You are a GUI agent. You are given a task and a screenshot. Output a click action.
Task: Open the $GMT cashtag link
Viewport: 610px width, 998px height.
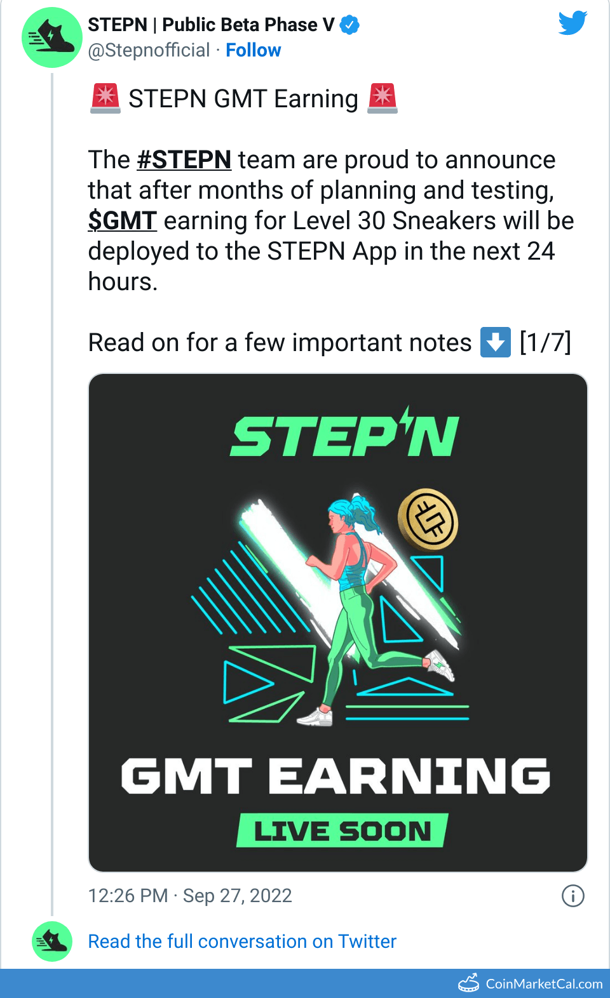(123, 221)
